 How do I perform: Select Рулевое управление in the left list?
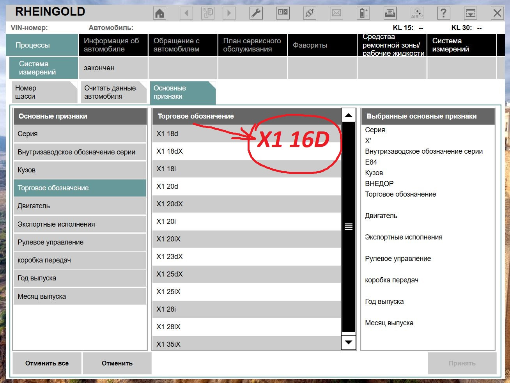[x=80, y=242]
